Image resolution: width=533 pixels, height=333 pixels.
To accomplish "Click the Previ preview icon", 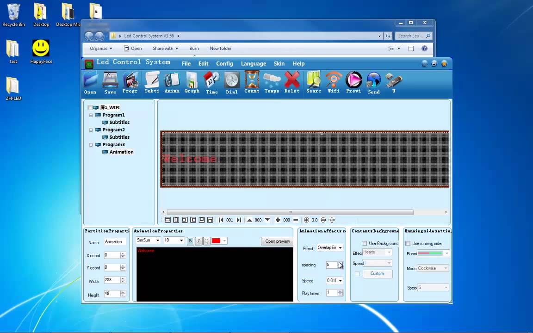I will click(353, 83).
